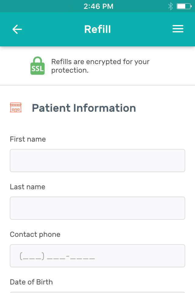195x293 pixels.
Task: Focus the Last name input field
Action: 97,208
